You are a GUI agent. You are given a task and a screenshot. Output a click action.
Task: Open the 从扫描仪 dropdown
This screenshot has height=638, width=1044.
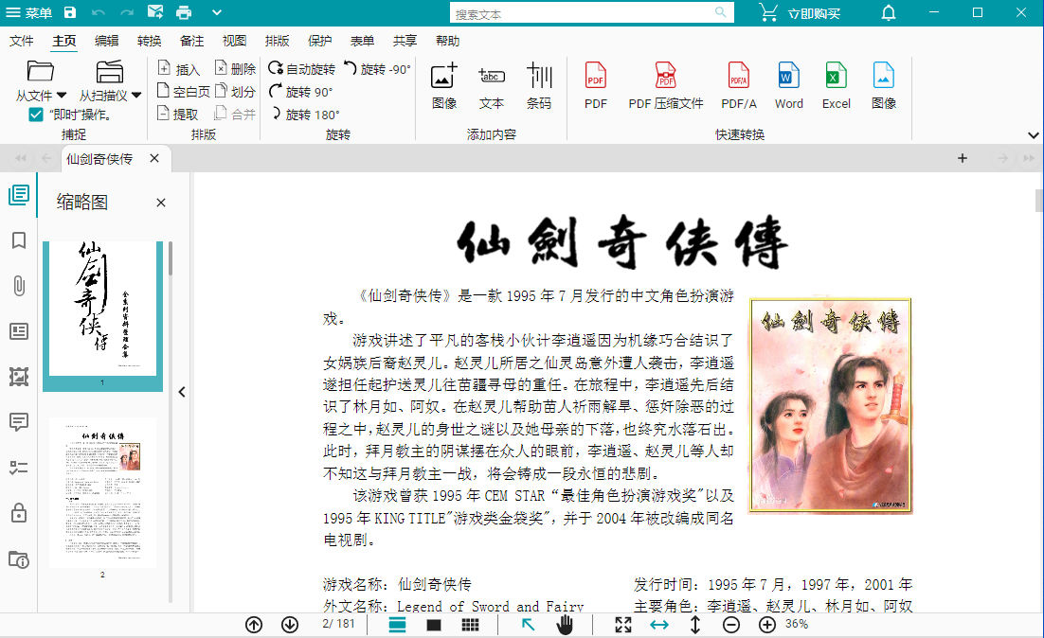(110, 81)
